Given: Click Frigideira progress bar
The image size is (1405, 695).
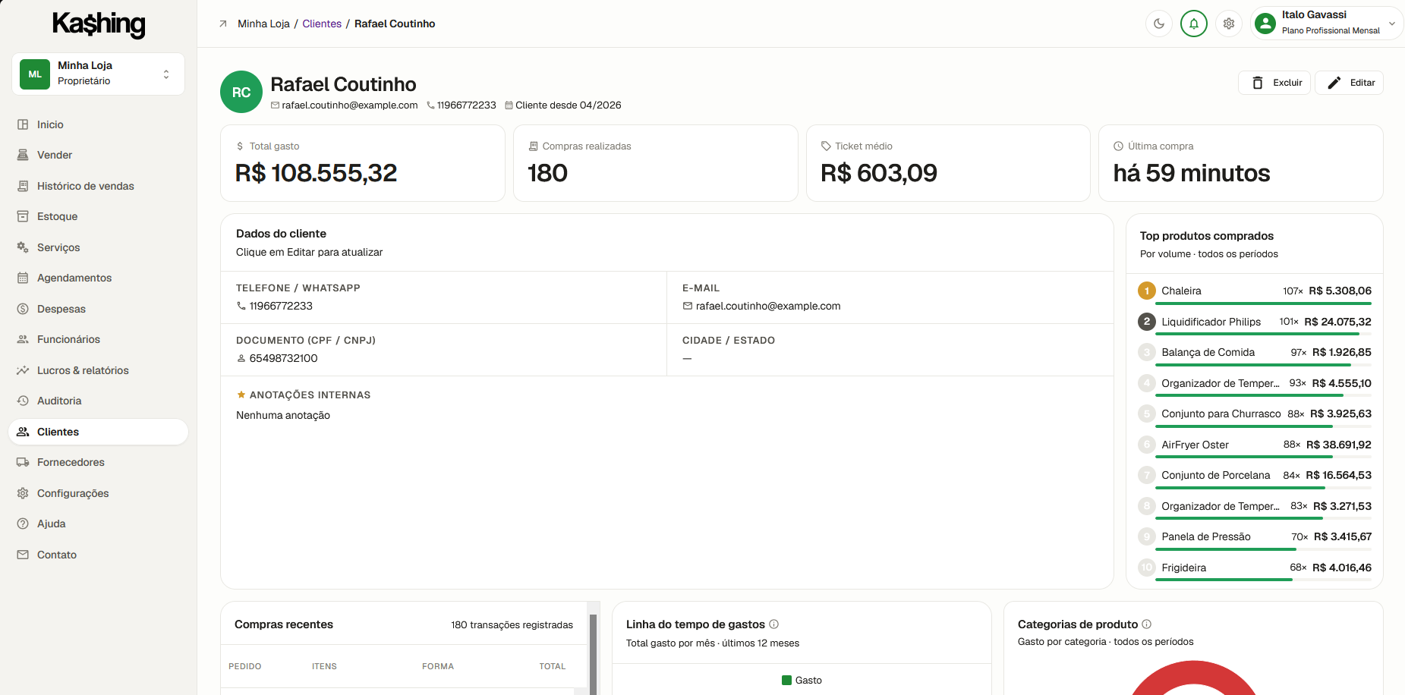Looking at the screenshot, I should [1263, 580].
